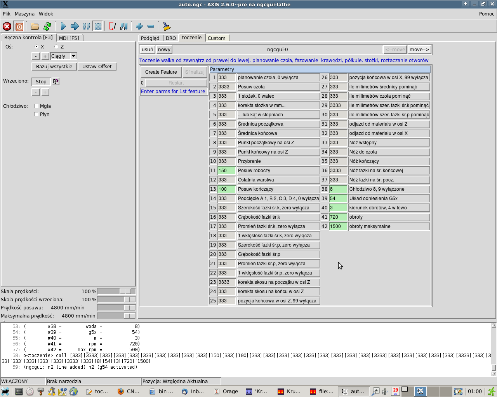Click spindle Stop button
This screenshot has width=497, height=397.
click(x=41, y=81)
